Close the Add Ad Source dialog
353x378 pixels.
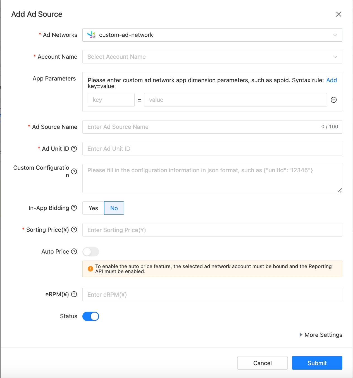[x=338, y=14]
